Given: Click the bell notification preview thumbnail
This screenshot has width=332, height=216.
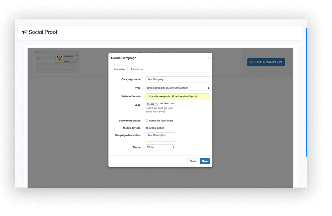Looking at the screenshot, I should click(x=56, y=62).
